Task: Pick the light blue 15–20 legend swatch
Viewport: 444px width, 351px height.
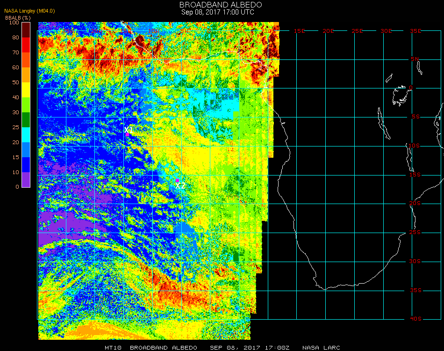Action: (x=26, y=150)
